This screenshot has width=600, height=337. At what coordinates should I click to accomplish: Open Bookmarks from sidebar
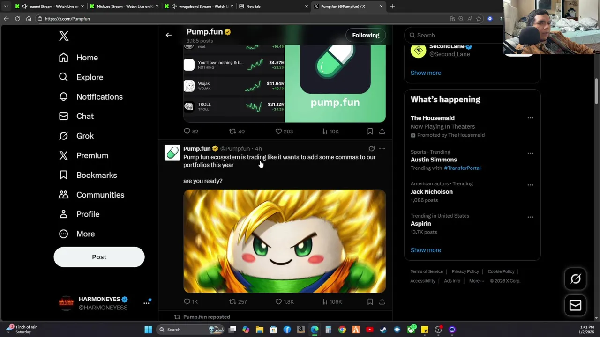(x=88, y=175)
